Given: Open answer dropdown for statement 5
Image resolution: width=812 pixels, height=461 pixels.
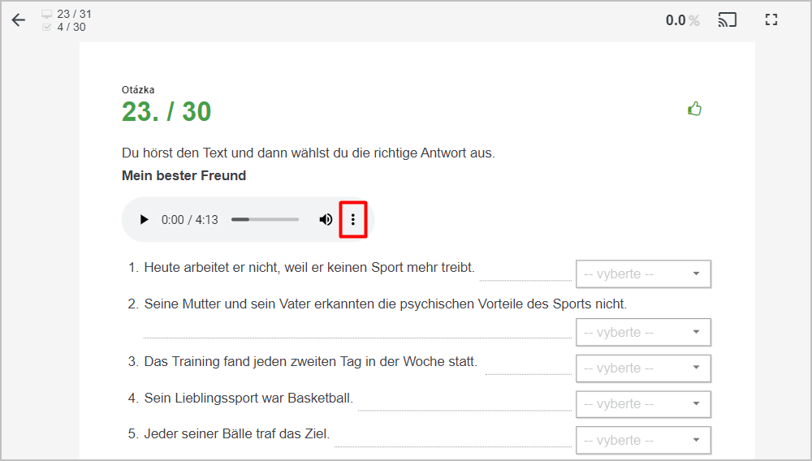Looking at the screenshot, I should [x=643, y=441].
